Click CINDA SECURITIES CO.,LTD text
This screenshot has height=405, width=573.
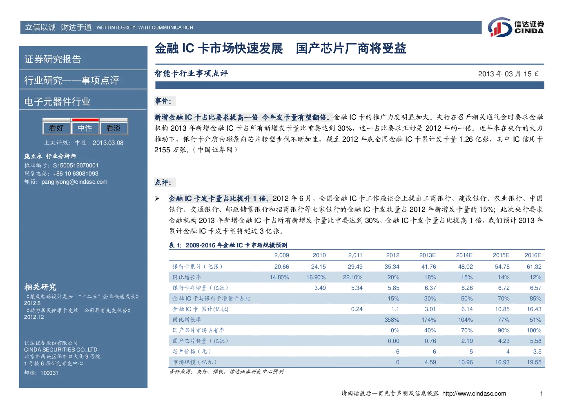(61, 349)
